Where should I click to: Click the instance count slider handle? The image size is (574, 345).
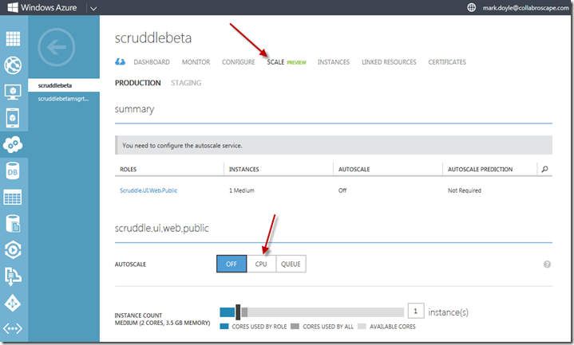click(x=238, y=312)
